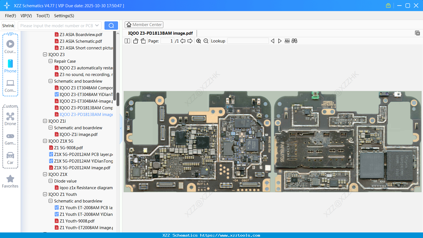The image size is (423, 238).
Task: Zoom out of the PDF view
Action: 206,41
